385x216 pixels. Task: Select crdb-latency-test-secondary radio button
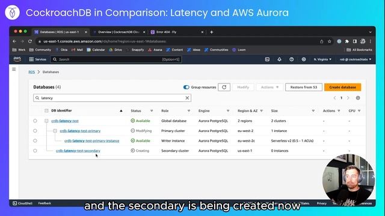click(35, 151)
